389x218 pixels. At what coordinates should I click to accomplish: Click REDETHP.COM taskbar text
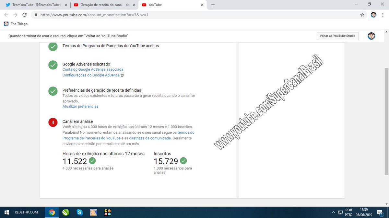coord(26,212)
